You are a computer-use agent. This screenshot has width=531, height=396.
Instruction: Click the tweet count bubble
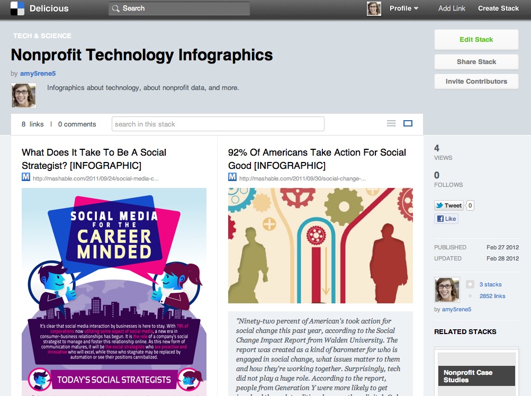470,205
